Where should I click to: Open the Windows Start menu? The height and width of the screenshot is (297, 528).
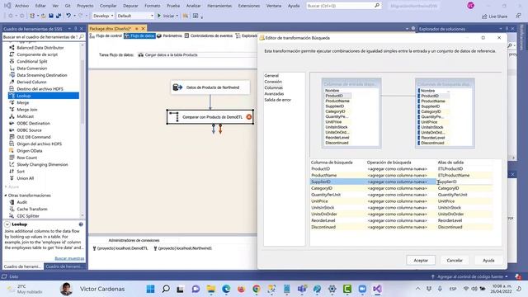[x=150, y=289]
